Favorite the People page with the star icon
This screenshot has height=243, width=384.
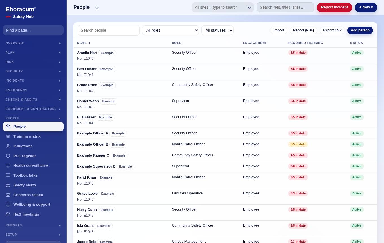click(x=97, y=7)
